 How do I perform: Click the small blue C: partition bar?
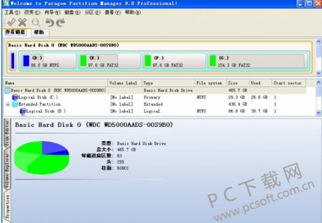coord(13,61)
